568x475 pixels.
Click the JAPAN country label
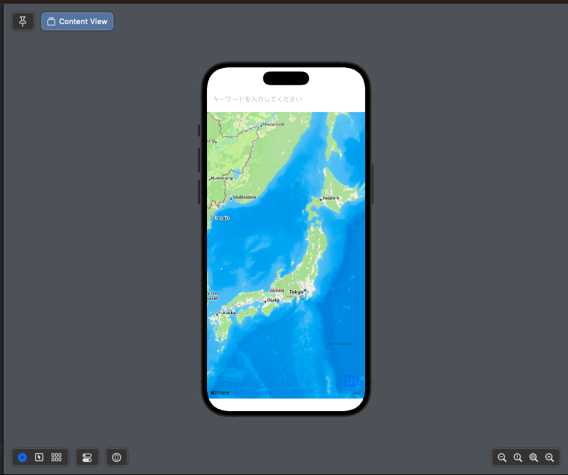tap(277, 291)
